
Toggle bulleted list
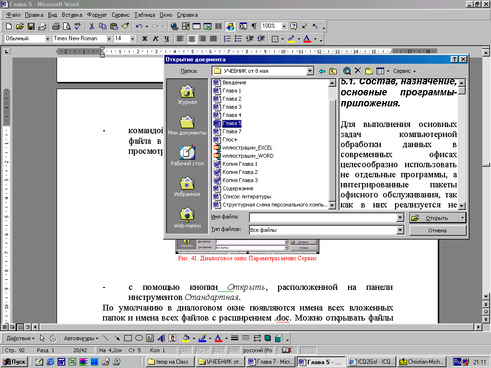238,39
